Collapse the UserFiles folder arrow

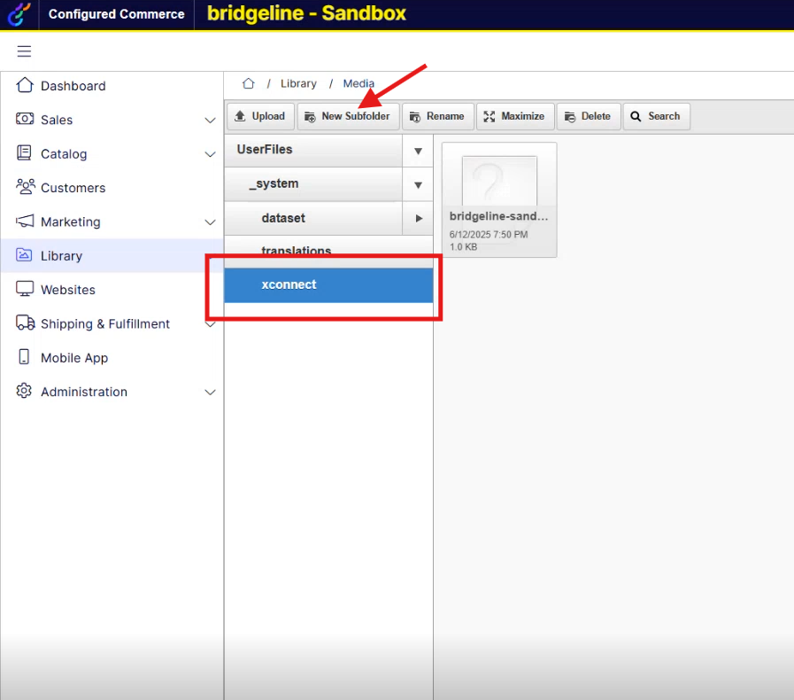(419, 151)
